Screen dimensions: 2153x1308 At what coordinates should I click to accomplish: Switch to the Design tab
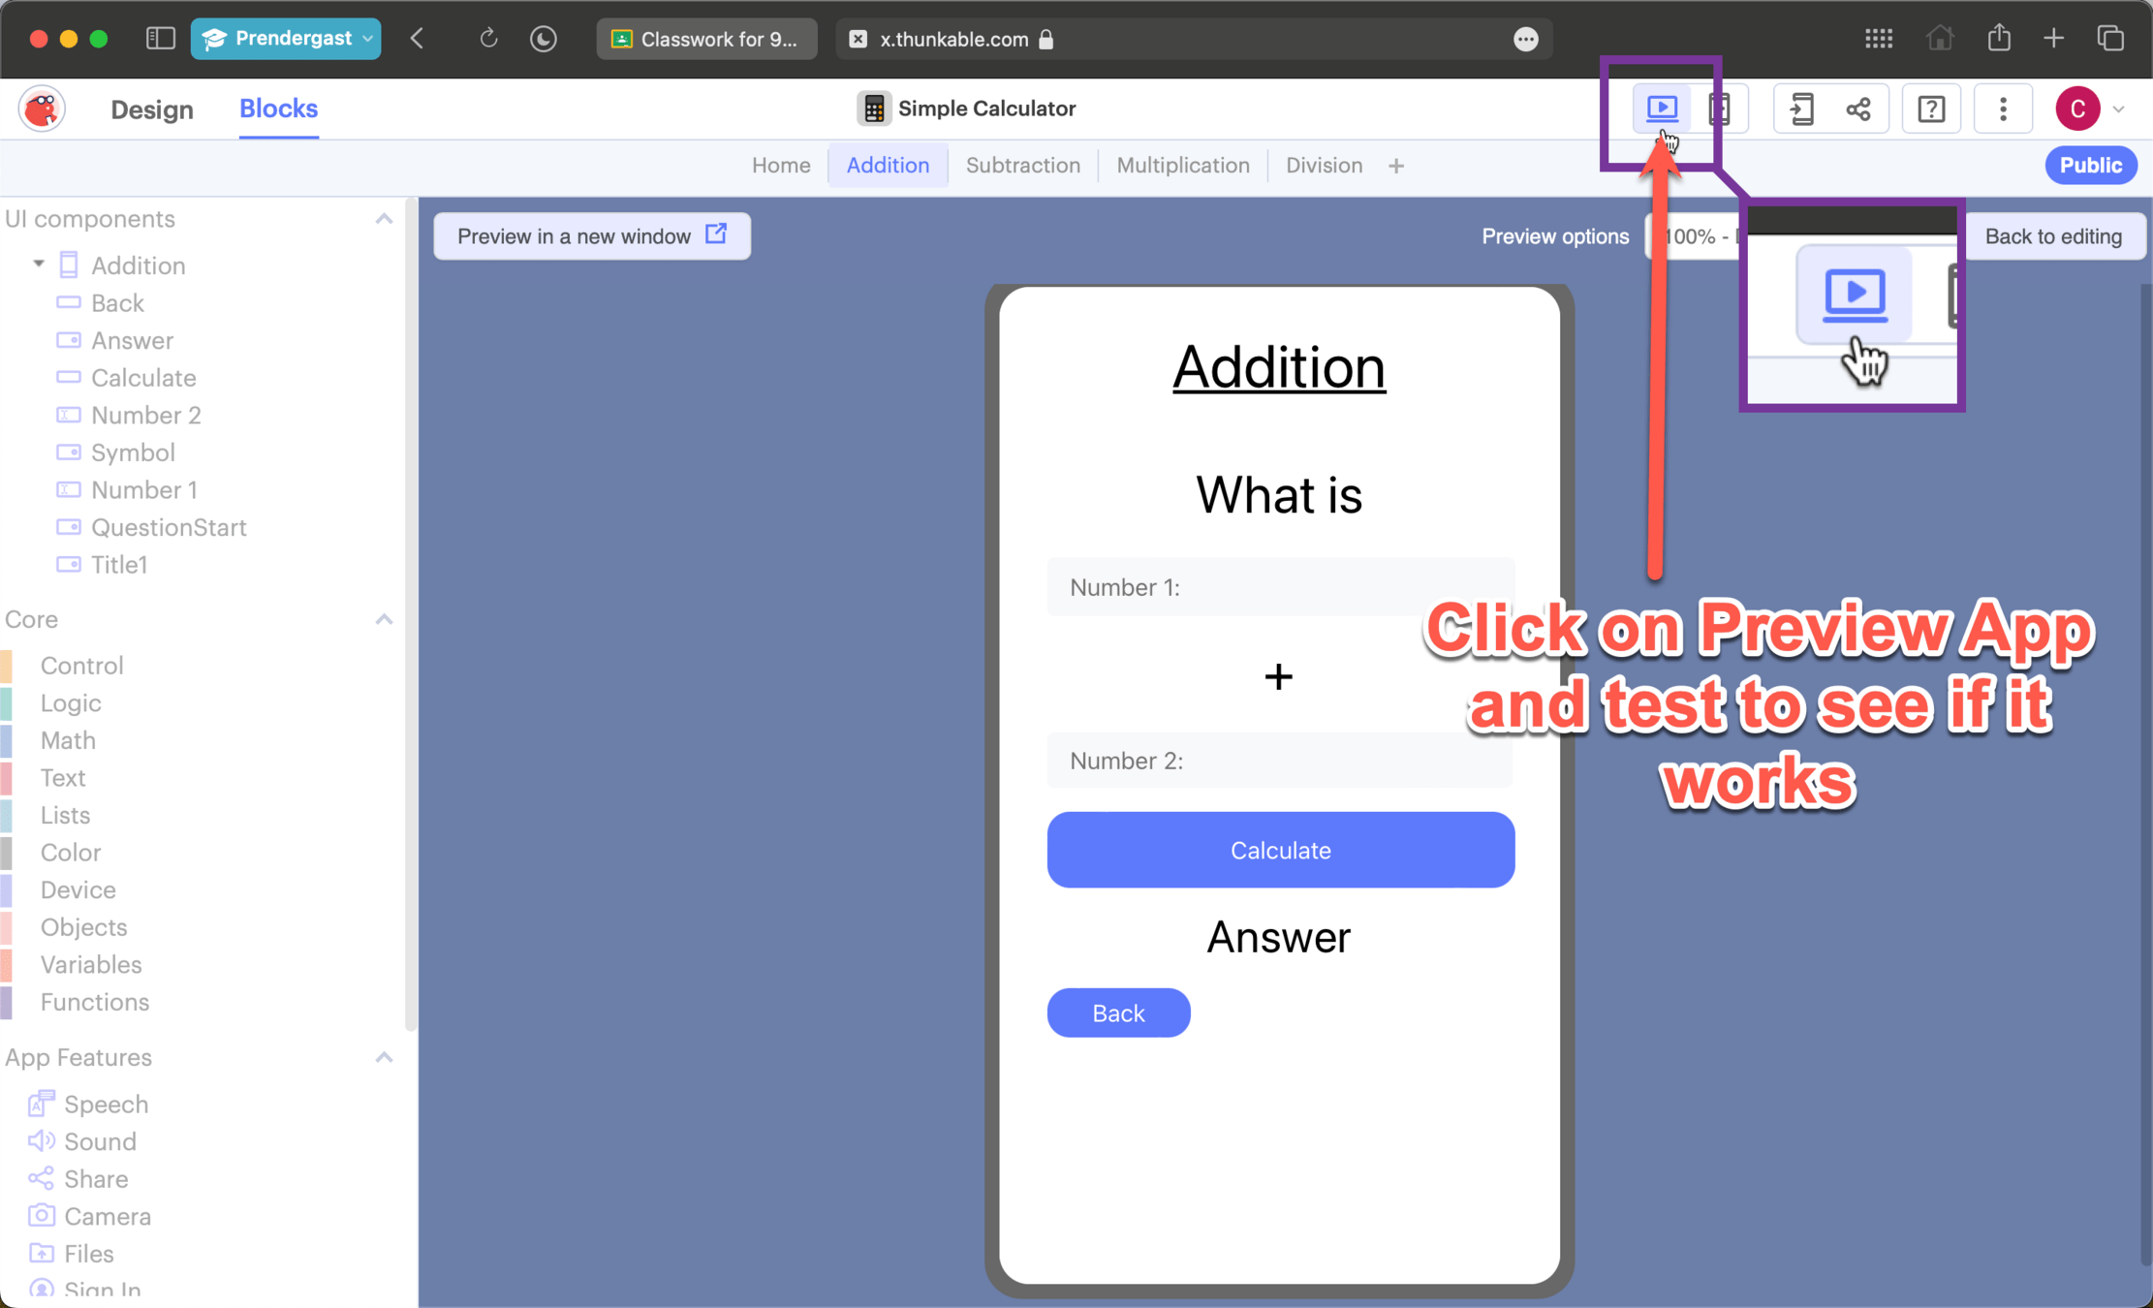[x=152, y=109]
